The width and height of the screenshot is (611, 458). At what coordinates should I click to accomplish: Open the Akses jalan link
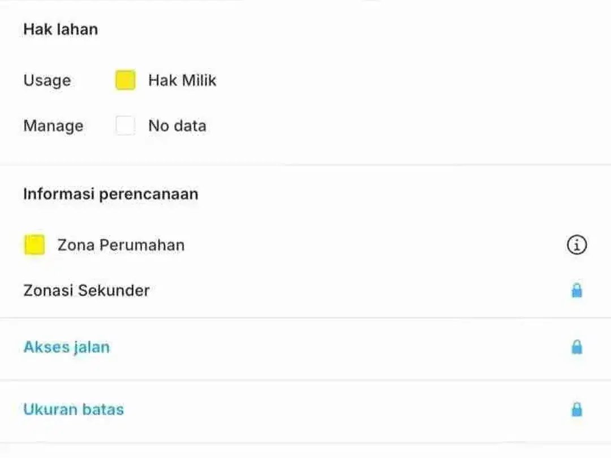click(67, 347)
